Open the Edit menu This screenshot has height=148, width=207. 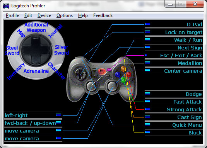point(28,15)
